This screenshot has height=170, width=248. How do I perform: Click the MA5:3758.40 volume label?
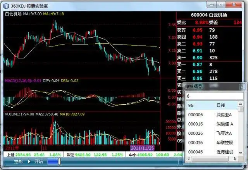(47, 114)
